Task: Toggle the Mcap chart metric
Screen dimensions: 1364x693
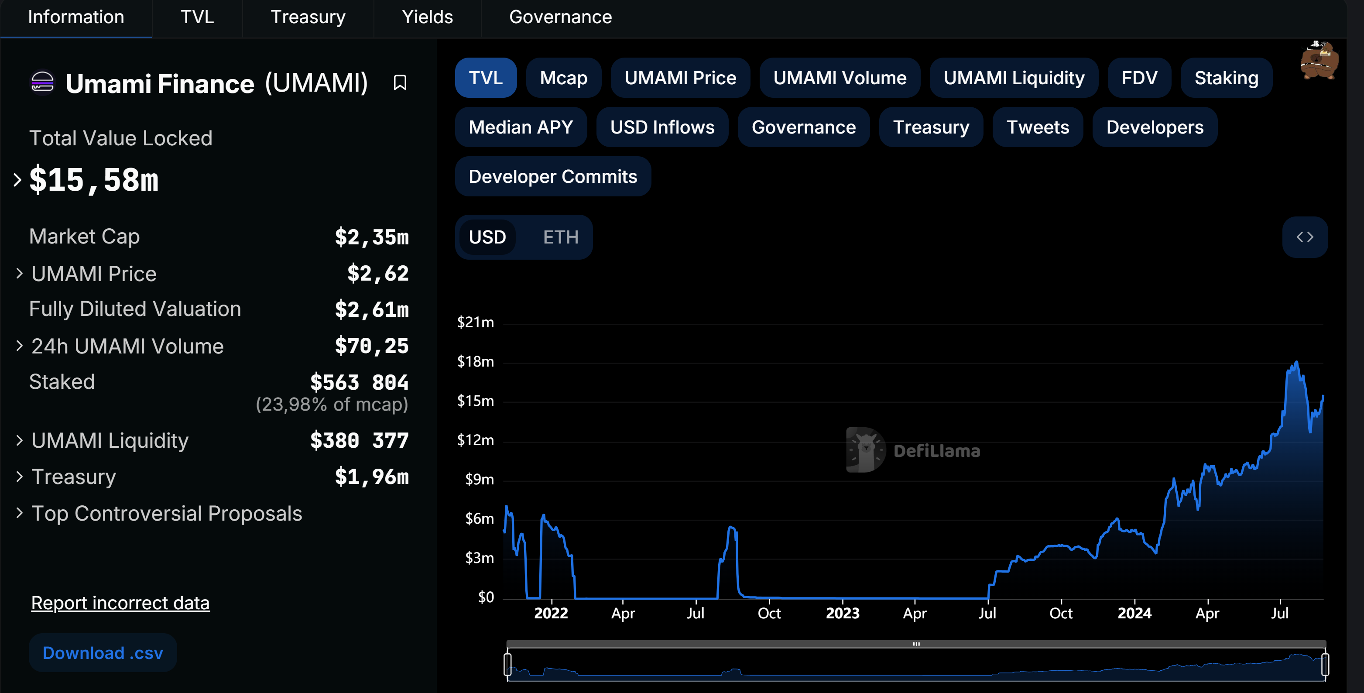Action: (x=563, y=78)
